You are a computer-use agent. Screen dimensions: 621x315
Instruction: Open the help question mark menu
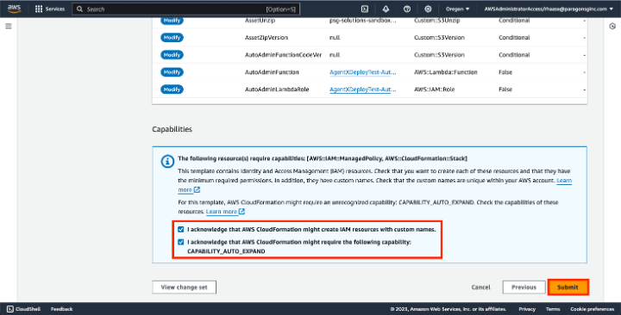(x=407, y=9)
